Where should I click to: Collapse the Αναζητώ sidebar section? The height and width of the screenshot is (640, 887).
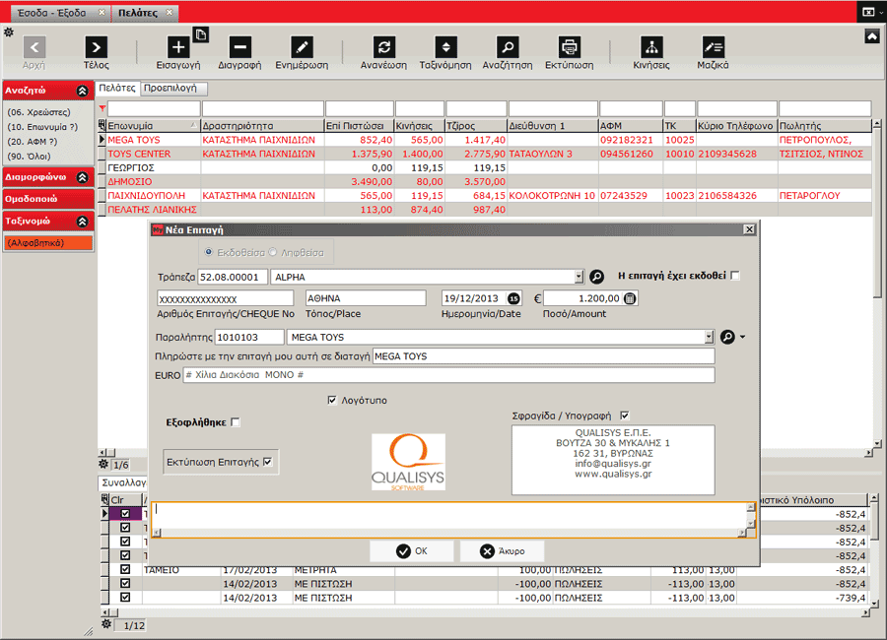(82, 91)
